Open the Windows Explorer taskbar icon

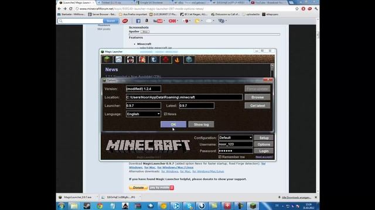pos(74,206)
